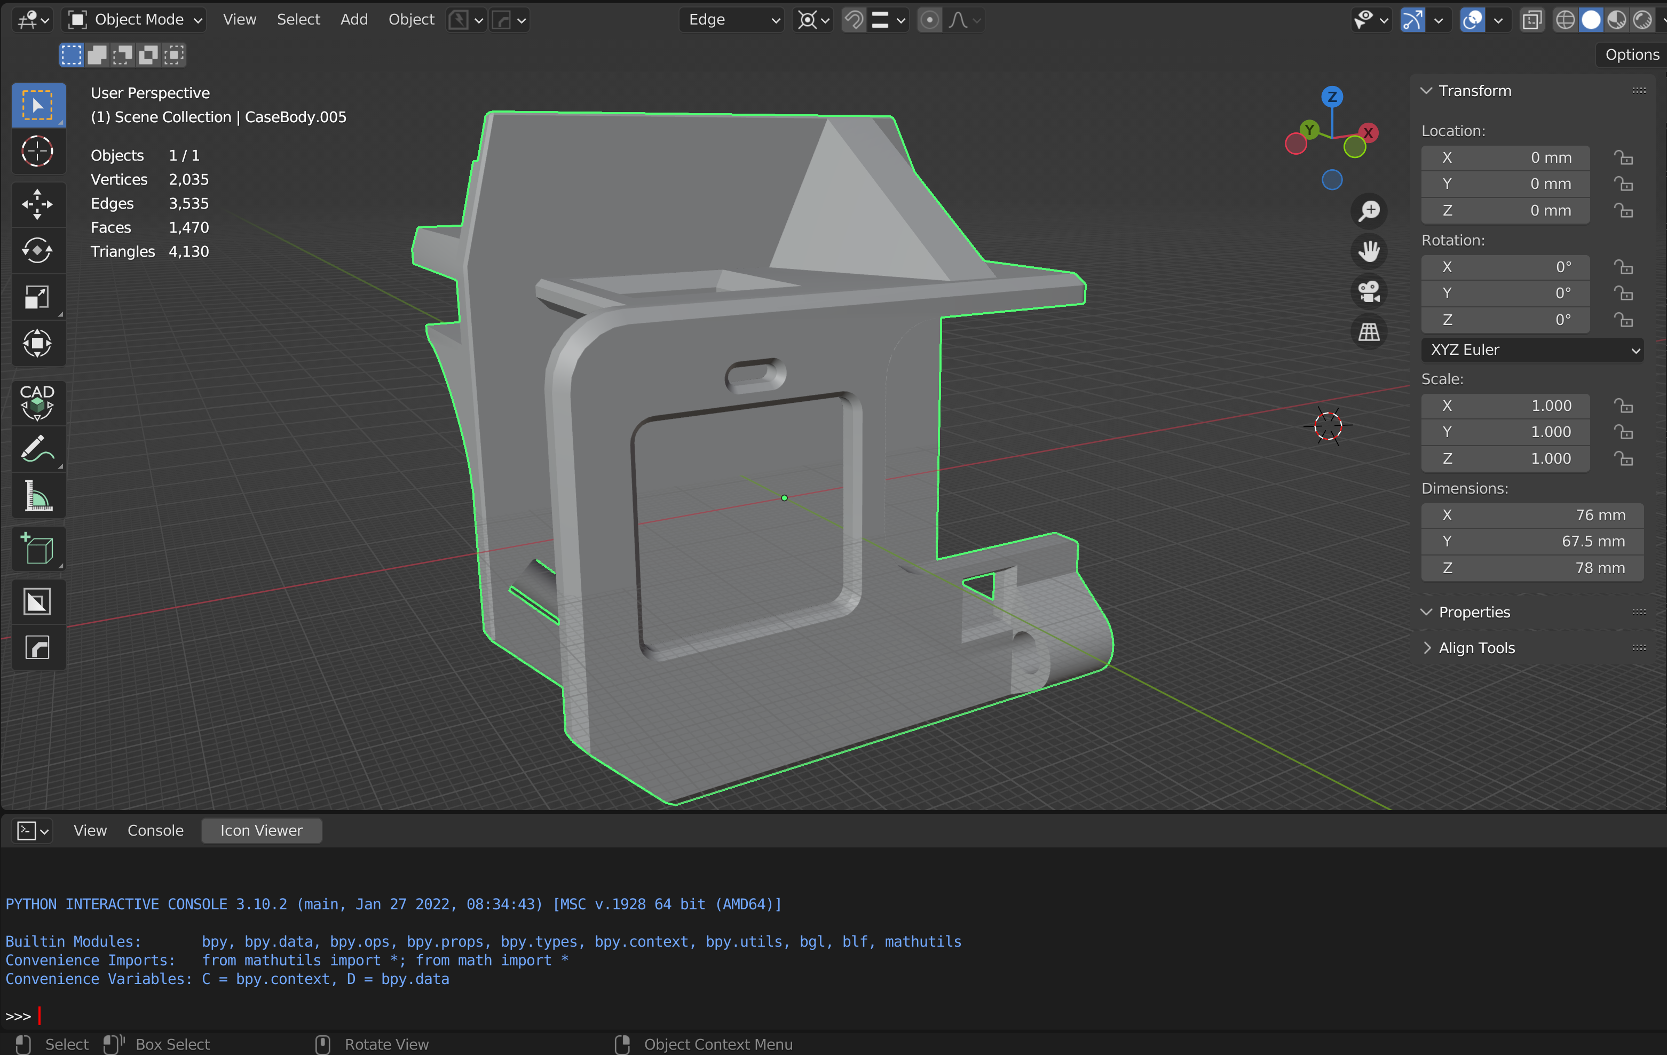Viewport: 1667px width, 1055px height.
Task: Lock Location X value
Action: [x=1623, y=158]
